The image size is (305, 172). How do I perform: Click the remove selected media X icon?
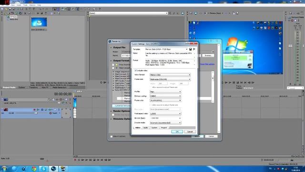(25, 13)
